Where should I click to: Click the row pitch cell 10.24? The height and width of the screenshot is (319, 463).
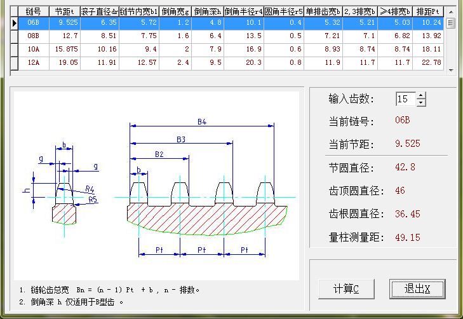(x=428, y=23)
